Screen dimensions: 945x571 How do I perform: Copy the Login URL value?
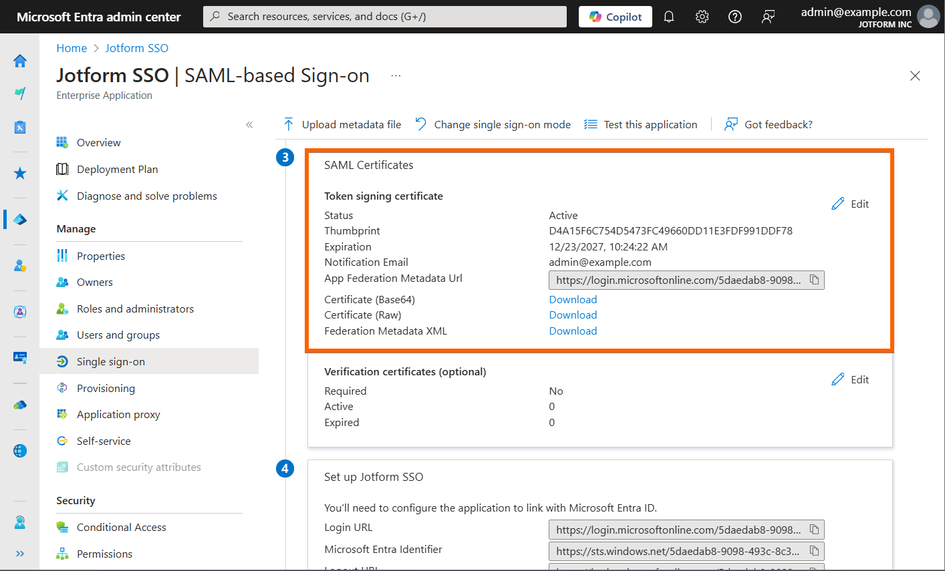point(814,530)
